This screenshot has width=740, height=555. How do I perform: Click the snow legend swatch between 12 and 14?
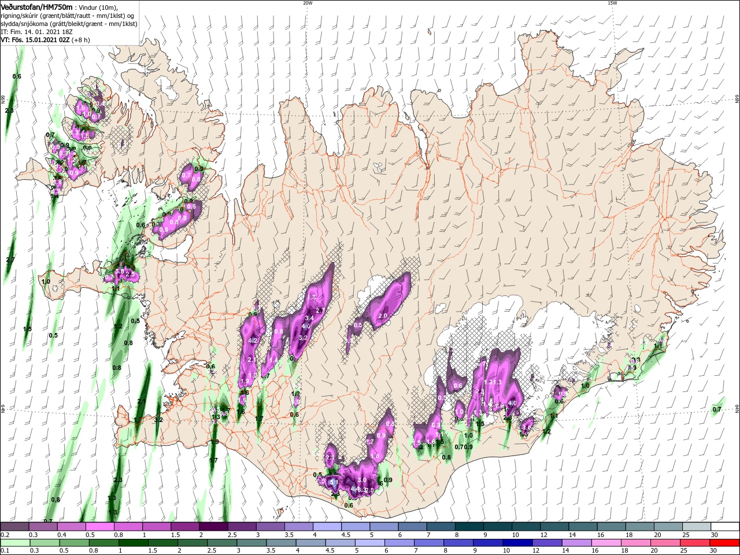coord(554,527)
